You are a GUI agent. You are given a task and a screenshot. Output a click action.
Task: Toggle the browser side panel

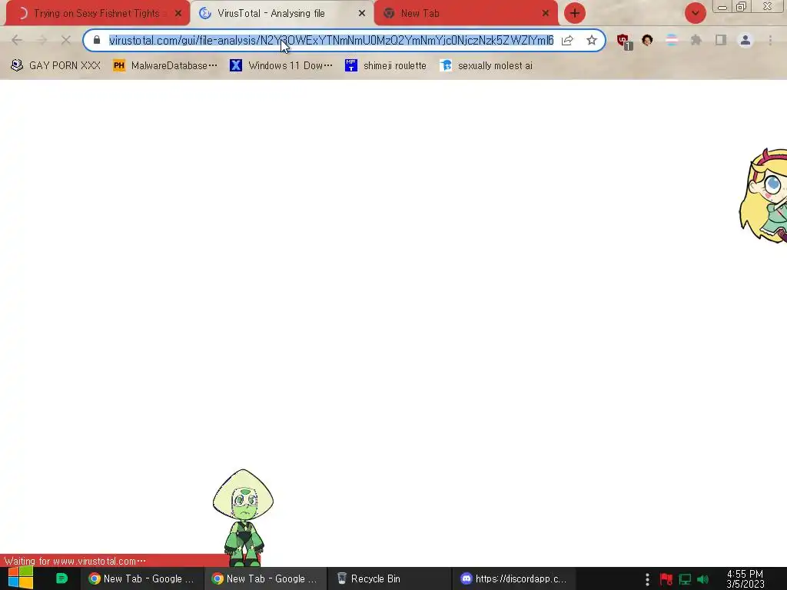pos(721,40)
